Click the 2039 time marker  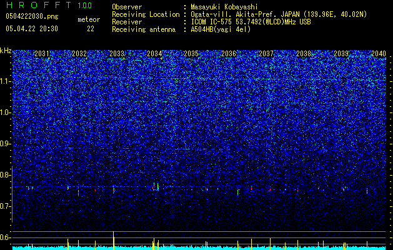341,54
